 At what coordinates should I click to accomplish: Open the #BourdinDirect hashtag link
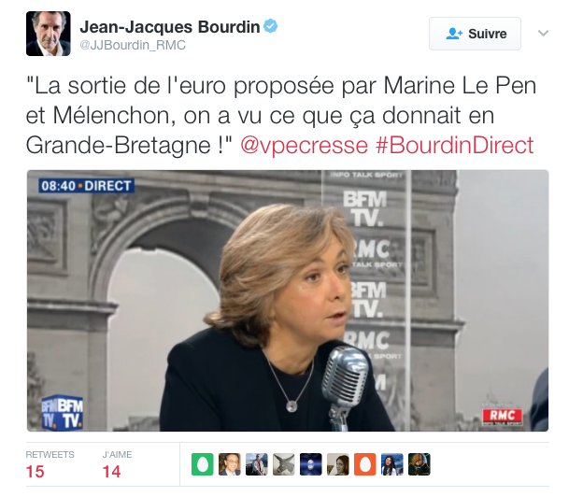[454, 145]
